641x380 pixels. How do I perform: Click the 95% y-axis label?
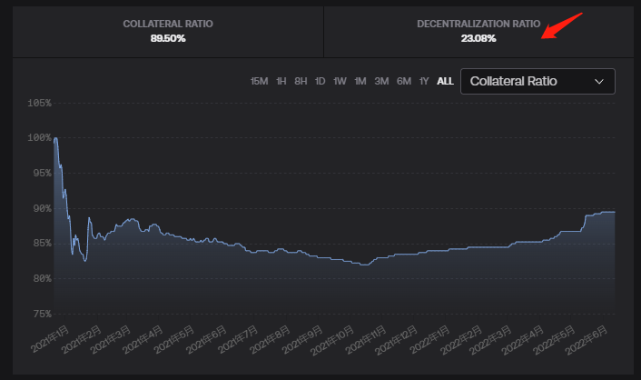[43, 174]
